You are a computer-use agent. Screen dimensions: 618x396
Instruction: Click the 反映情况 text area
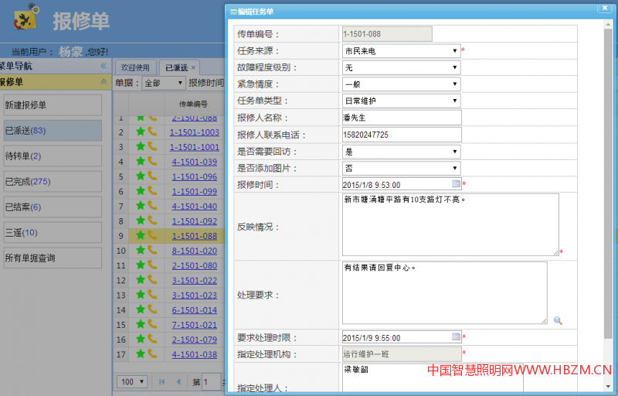[450, 224]
